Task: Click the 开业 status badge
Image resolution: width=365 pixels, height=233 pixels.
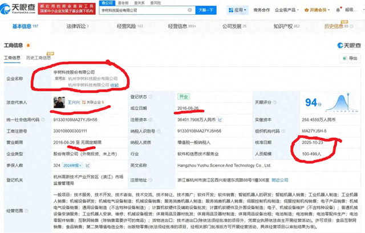Action: [x=184, y=96]
